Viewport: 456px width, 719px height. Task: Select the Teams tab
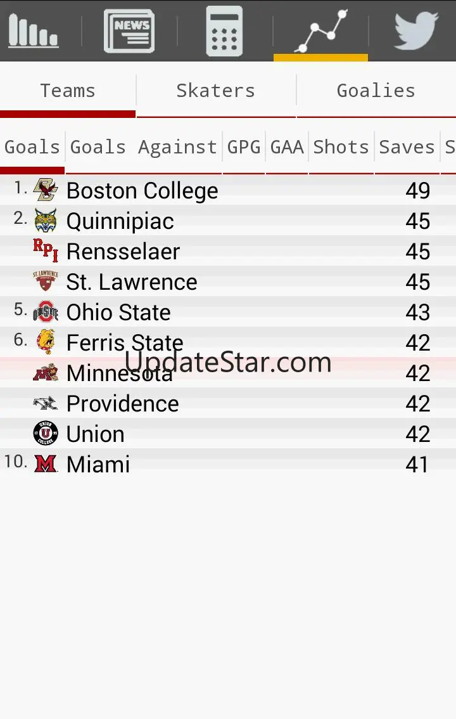(68, 91)
